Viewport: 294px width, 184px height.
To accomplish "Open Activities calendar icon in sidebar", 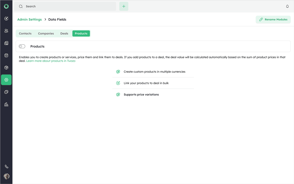I will click(6, 55).
